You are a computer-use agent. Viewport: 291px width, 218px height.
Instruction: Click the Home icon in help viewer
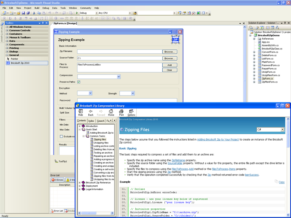click(111, 113)
